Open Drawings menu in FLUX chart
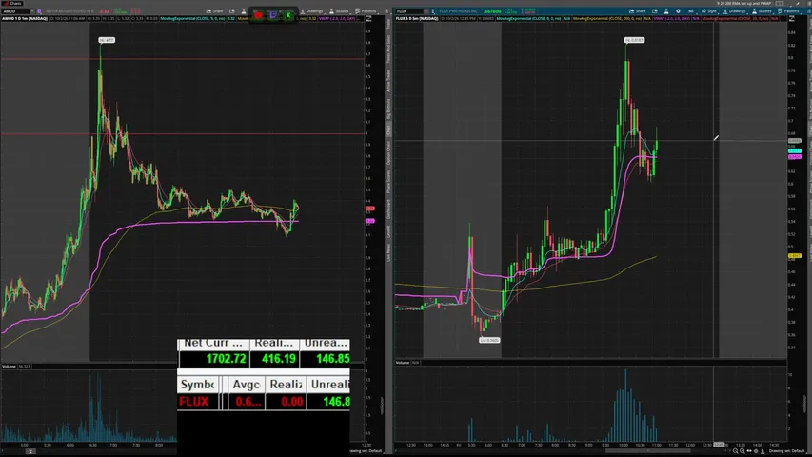 [733, 10]
